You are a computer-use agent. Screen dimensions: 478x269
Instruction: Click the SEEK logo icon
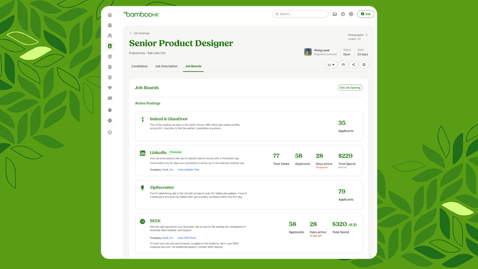(x=142, y=221)
